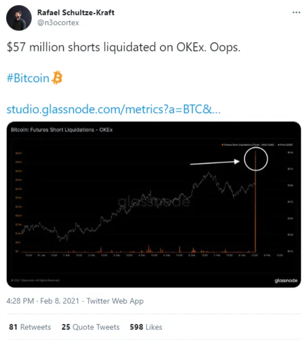
Task: View the 81 Retweets list
Action: [30, 327]
